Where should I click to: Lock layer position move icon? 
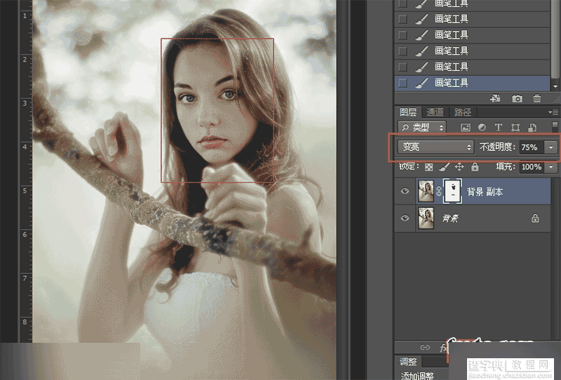coord(459,166)
